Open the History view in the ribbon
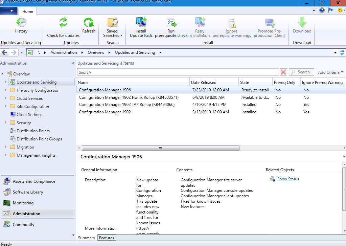346x246 pixels. [x=21, y=25]
